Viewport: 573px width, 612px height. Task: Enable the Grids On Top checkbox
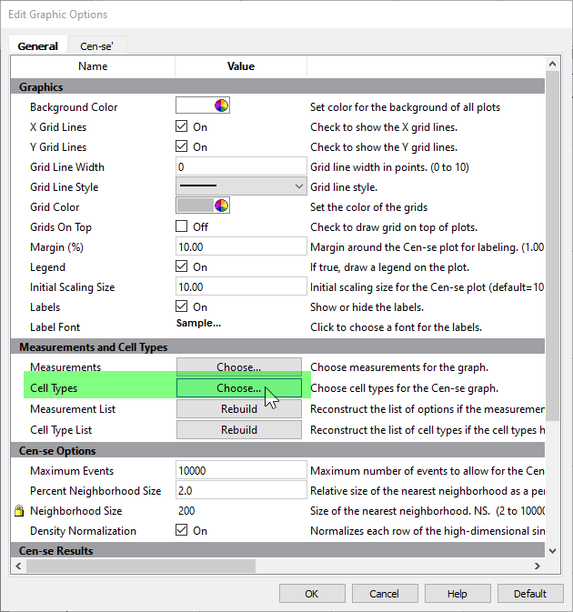pyautogui.click(x=182, y=226)
